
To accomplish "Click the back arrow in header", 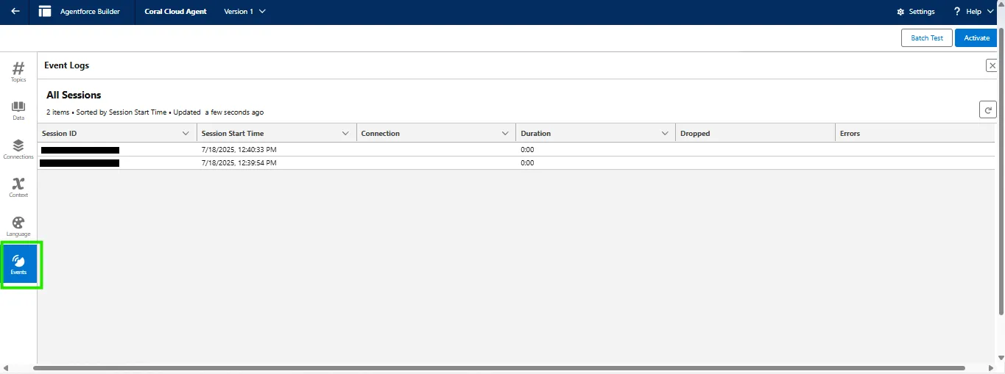I will point(15,12).
